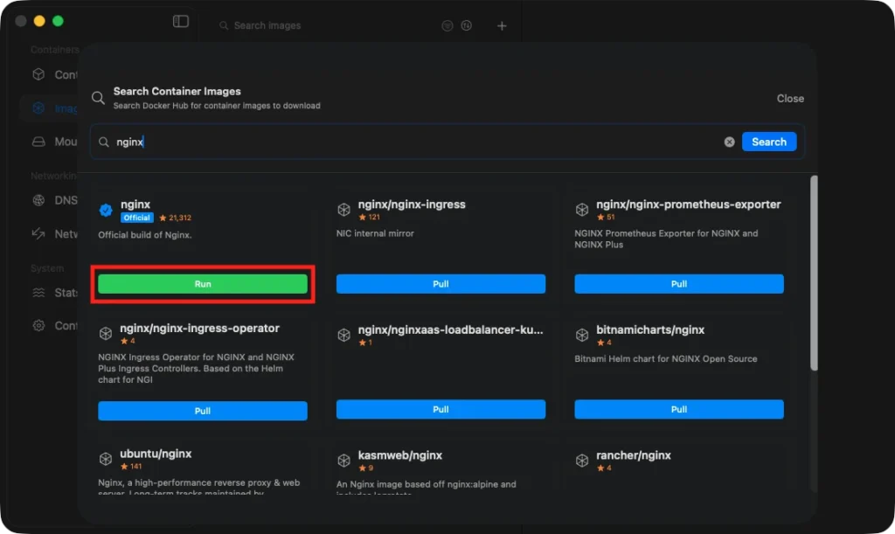Screen dimensions: 895x534
Task: Click the blue Search button
Action: coord(769,142)
